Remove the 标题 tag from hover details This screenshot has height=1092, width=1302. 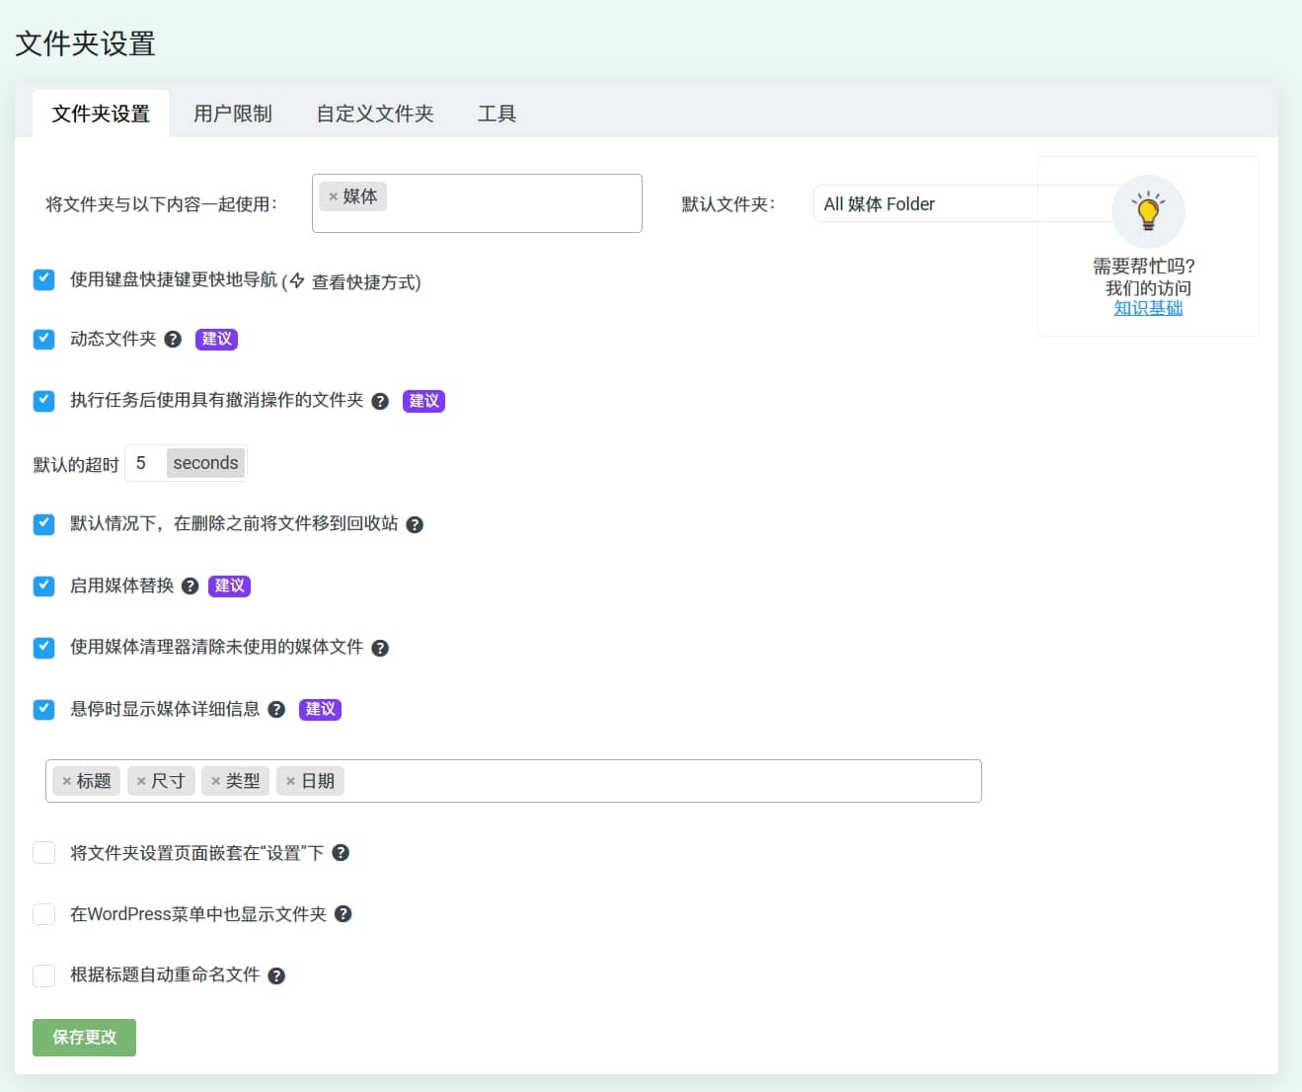pos(67,782)
